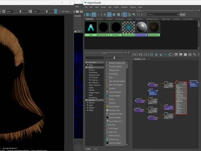Expand the Arnold Shader subcategory
The width and height of the screenshot is (201, 151).
(88, 108)
